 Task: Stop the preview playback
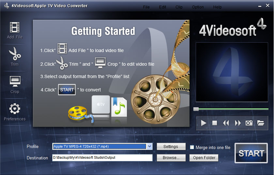tap(214, 123)
